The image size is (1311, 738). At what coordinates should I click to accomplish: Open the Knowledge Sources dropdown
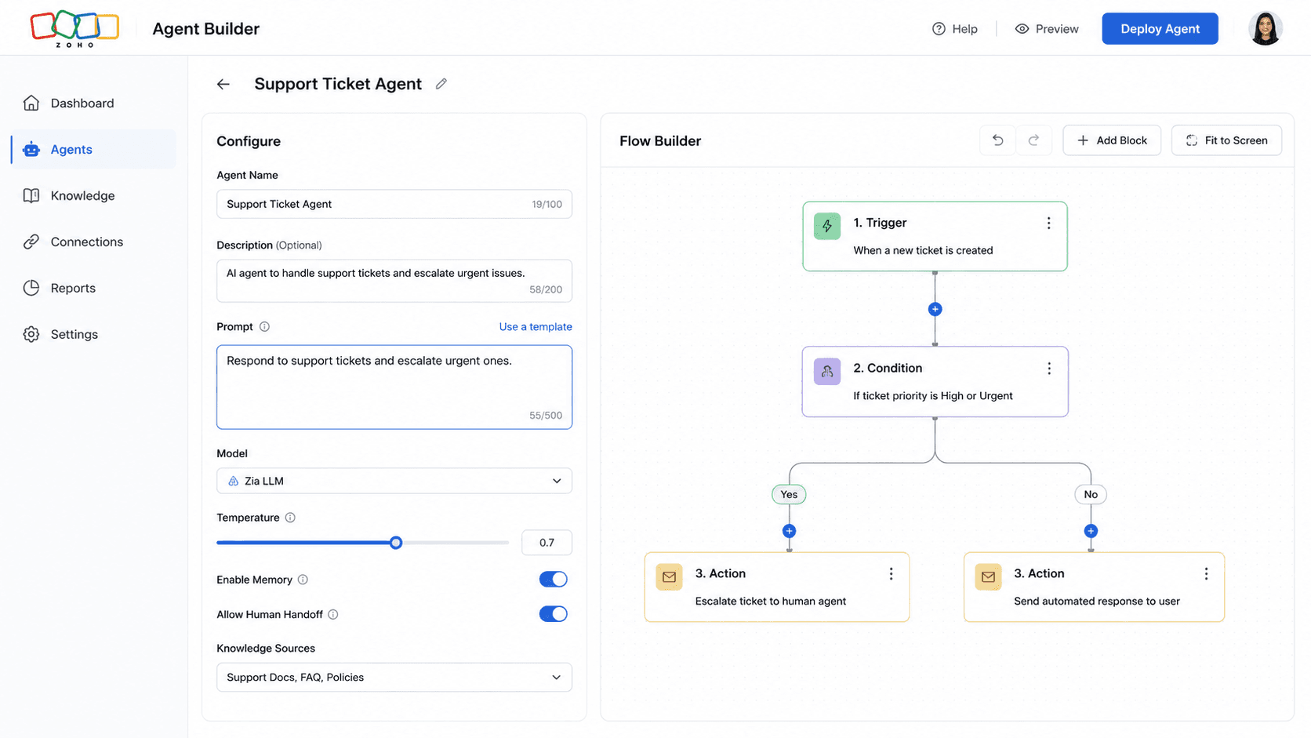(x=394, y=678)
